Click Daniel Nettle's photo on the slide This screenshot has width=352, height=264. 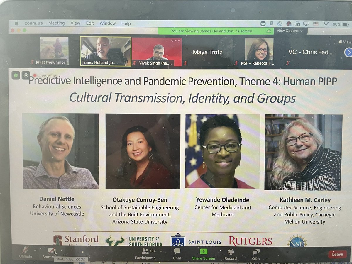(x=61, y=151)
